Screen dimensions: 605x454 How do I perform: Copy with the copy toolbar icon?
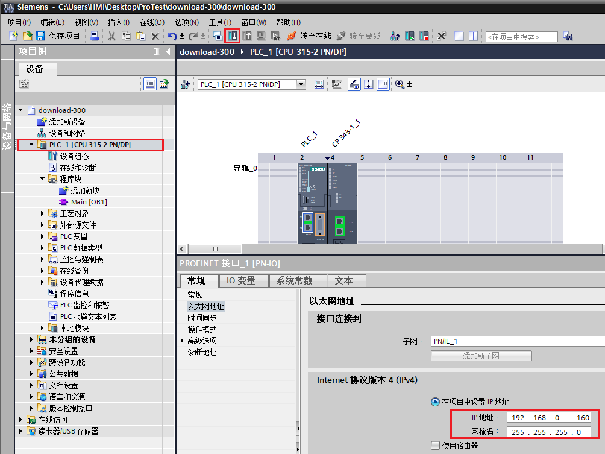pyautogui.click(x=126, y=36)
